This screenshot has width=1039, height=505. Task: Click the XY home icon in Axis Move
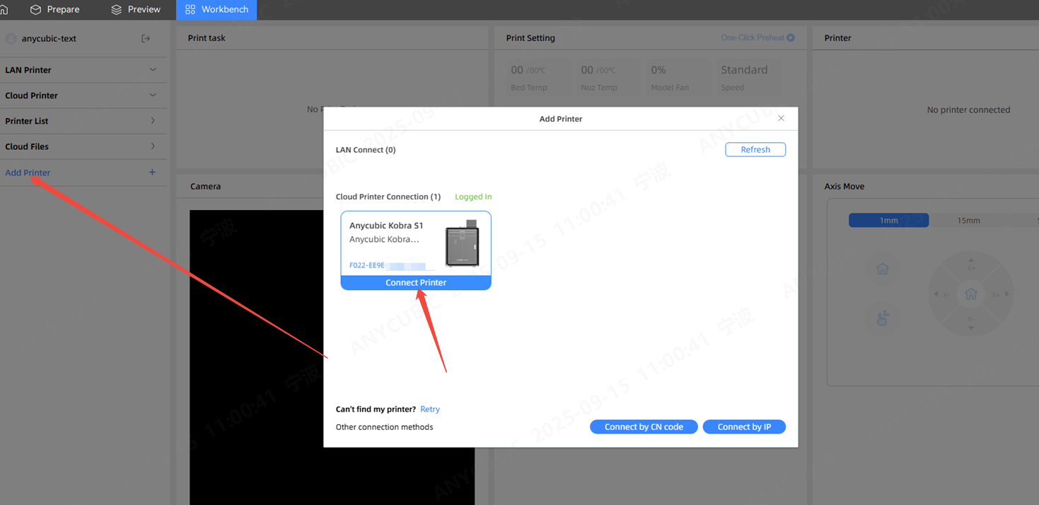point(883,269)
